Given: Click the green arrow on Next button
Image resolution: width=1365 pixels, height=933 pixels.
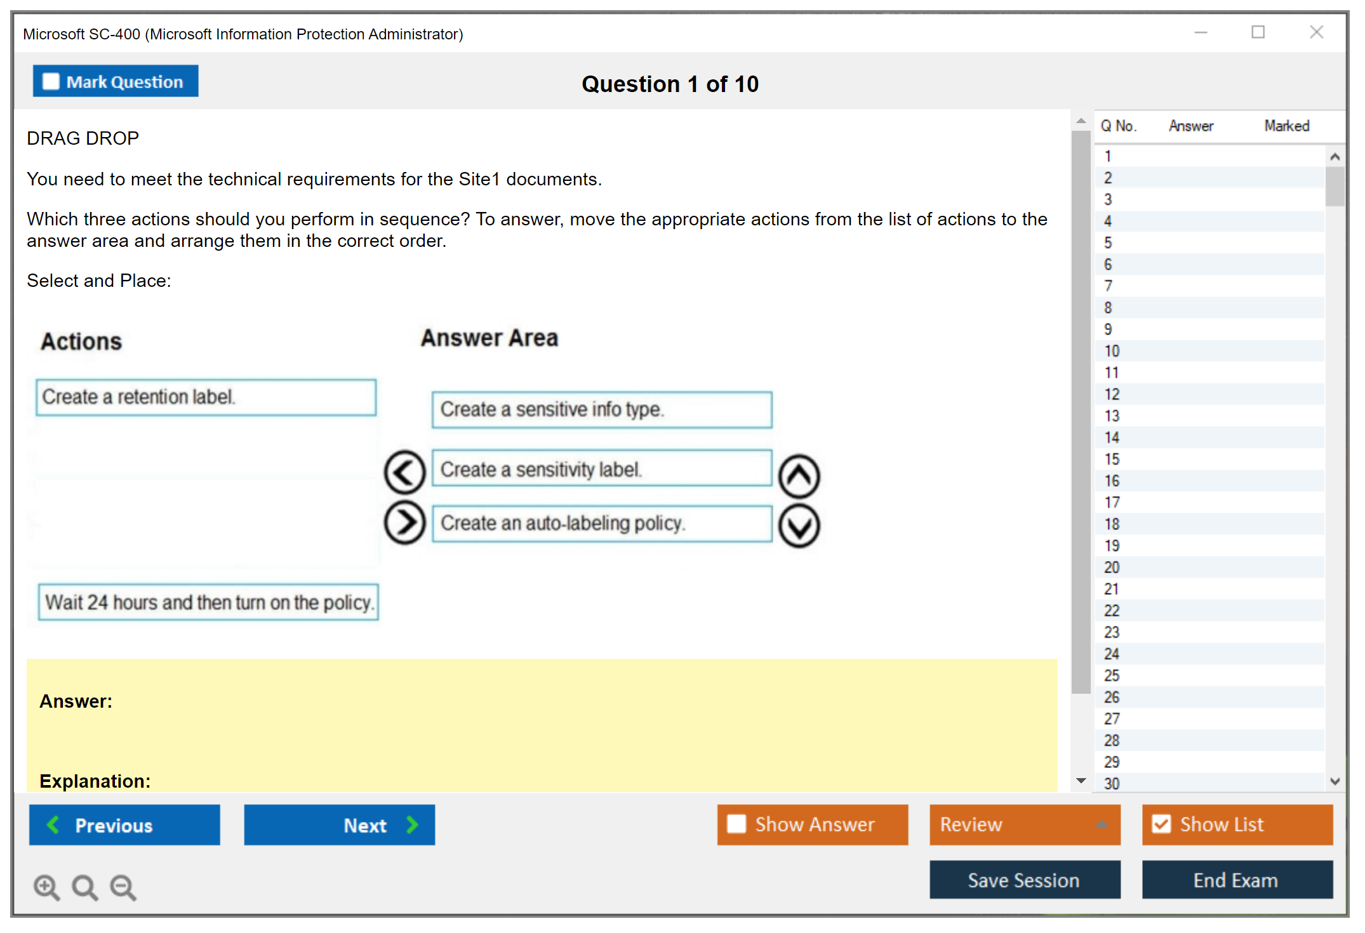Looking at the screenshot, I should (413, 824).
